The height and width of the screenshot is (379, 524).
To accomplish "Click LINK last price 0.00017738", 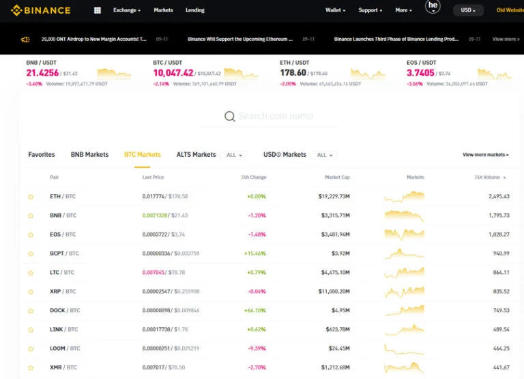I will click(156, 329).
